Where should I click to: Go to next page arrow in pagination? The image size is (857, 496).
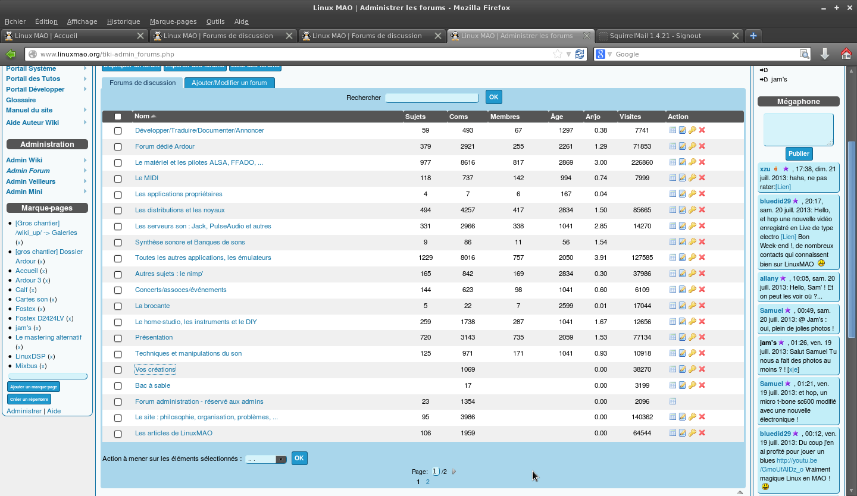454,472
